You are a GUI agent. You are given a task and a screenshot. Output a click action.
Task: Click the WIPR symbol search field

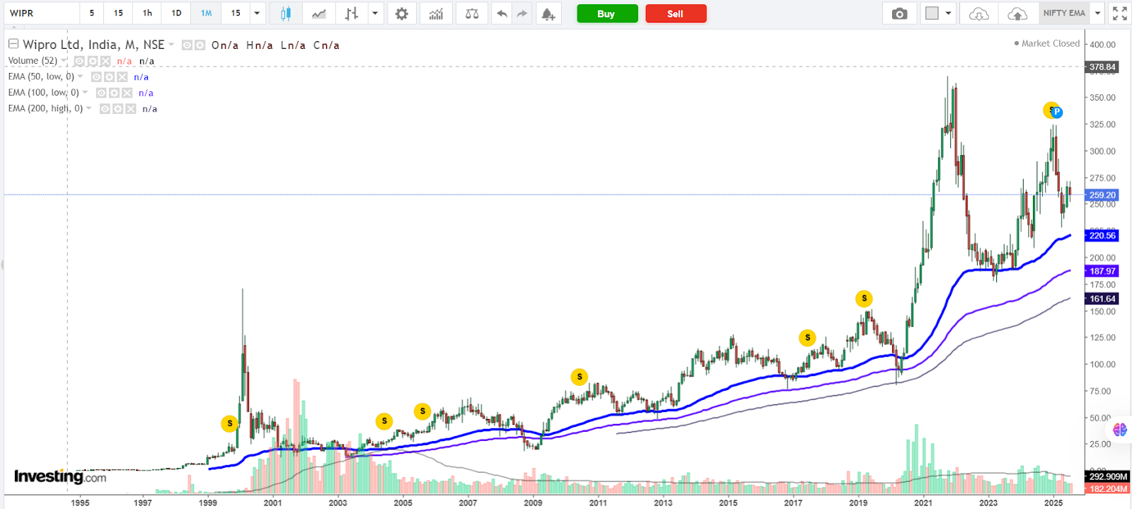pos(42,13)
